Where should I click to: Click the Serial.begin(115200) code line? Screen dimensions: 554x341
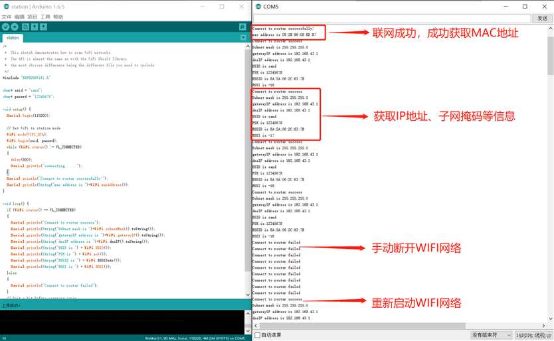click(x=29, y=115)
